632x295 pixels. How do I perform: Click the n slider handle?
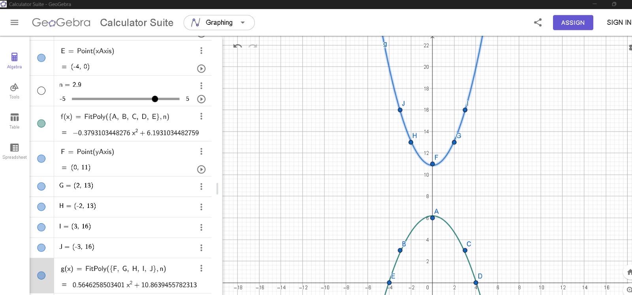point(155,99)
